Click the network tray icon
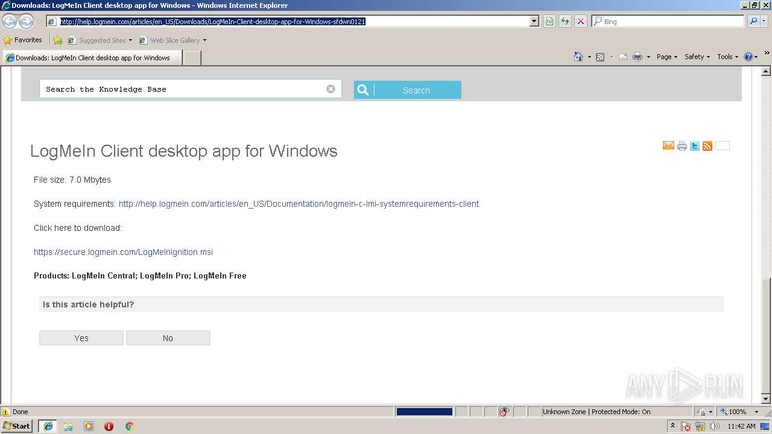The width and height of the screenshot is (772, 434). point(700,426)
